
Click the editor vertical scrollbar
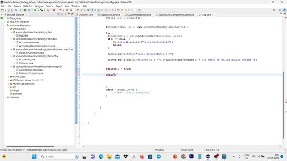(x=283, y=105)
